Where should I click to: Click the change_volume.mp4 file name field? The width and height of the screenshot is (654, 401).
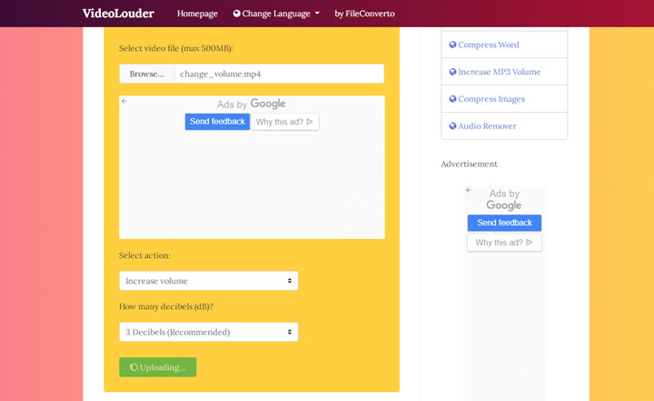(279, 74)
